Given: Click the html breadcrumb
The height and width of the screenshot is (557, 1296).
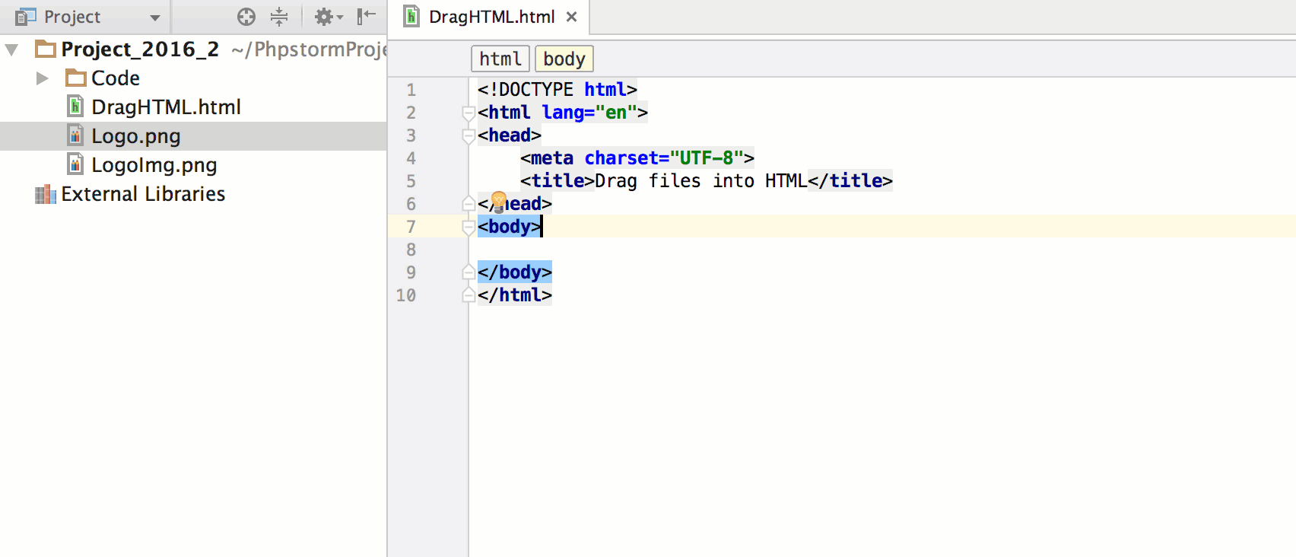Looking at the screenshot, I should [500, 59].
